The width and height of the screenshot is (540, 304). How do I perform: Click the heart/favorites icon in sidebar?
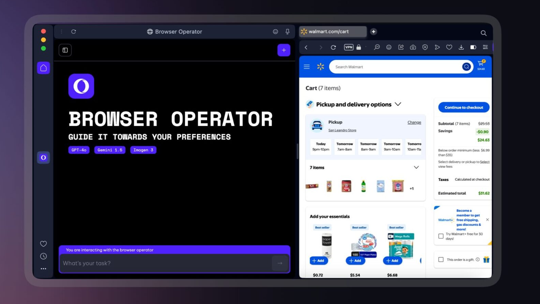(43, 243)
